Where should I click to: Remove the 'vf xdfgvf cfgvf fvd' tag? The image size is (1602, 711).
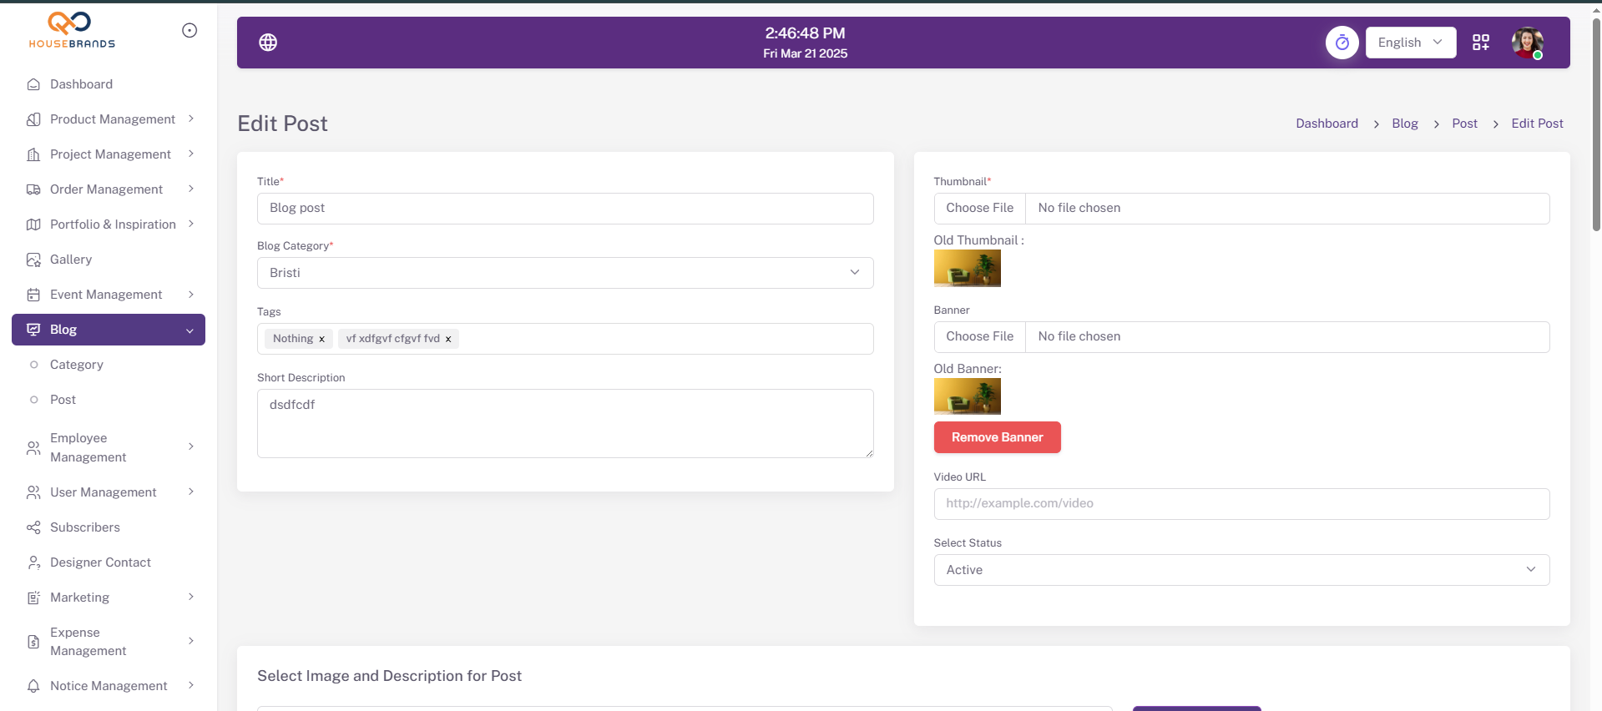pyautogui.click(x=448, y=340)
